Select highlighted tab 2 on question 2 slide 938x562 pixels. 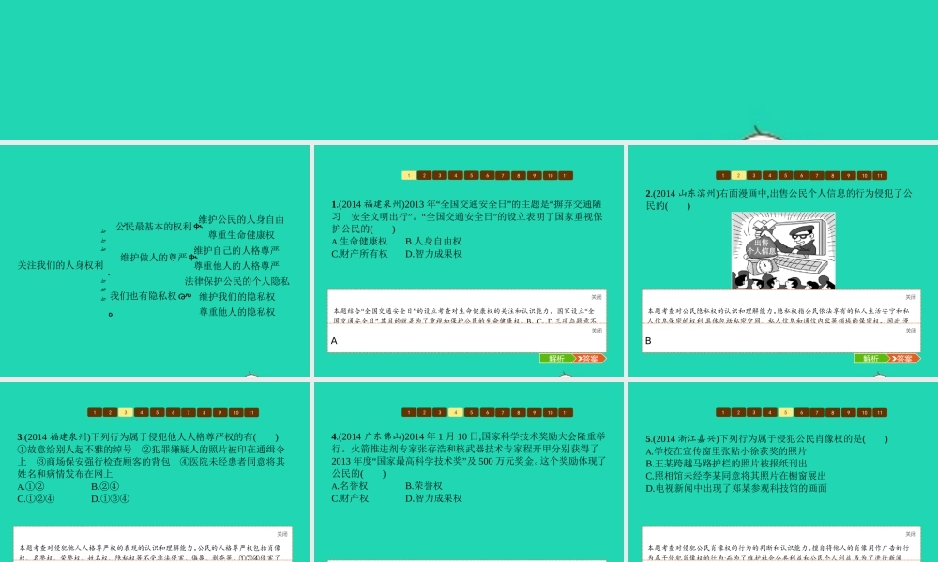(x=739, y=175)
